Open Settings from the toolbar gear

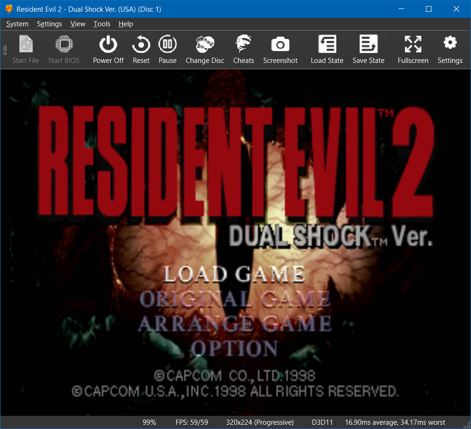(450, 49)
